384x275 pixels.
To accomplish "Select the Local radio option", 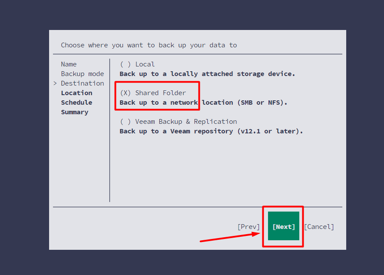I will tap(125, 64).
